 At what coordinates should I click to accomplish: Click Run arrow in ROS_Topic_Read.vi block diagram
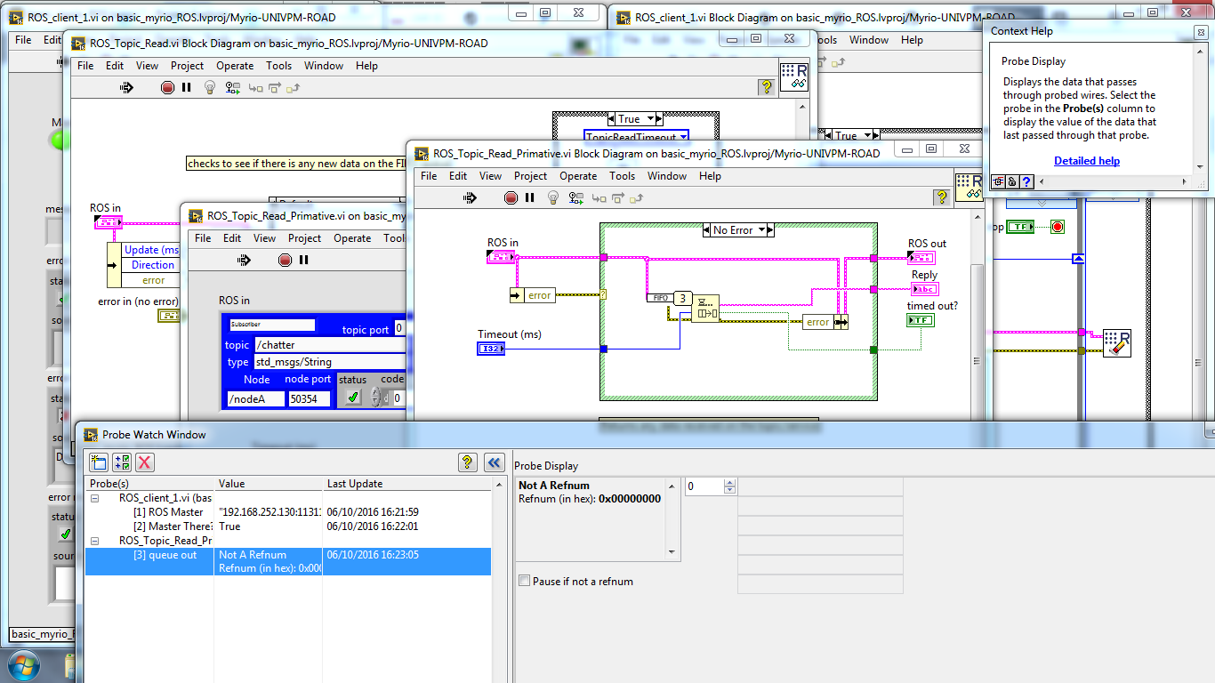pyautogui.click(x=125, y=87)
